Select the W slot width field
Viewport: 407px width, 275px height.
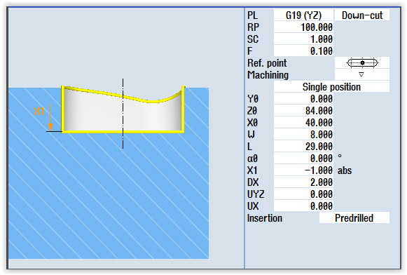(303, 135)
